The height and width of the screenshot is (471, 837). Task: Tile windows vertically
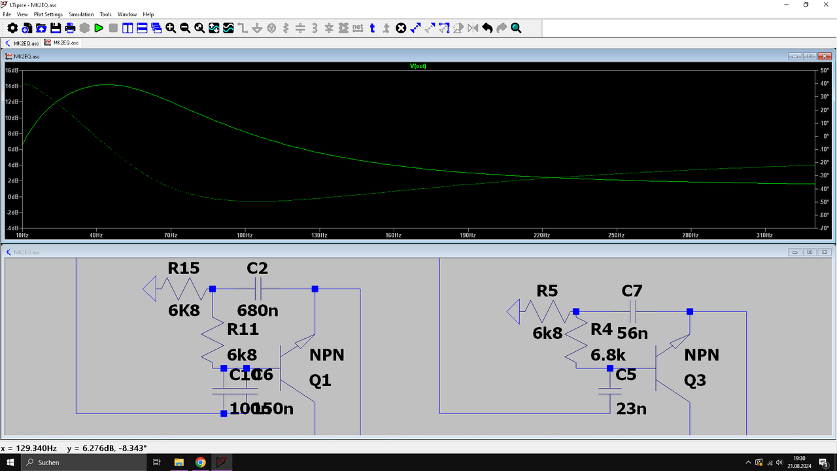[128, 28]
